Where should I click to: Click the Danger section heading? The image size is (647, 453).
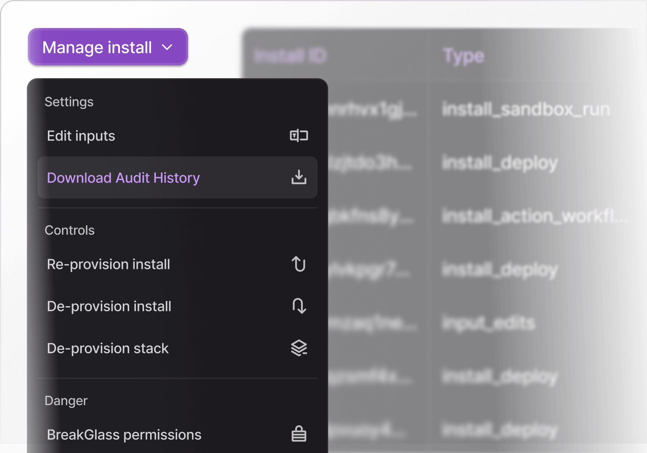(x=66, y=400)
